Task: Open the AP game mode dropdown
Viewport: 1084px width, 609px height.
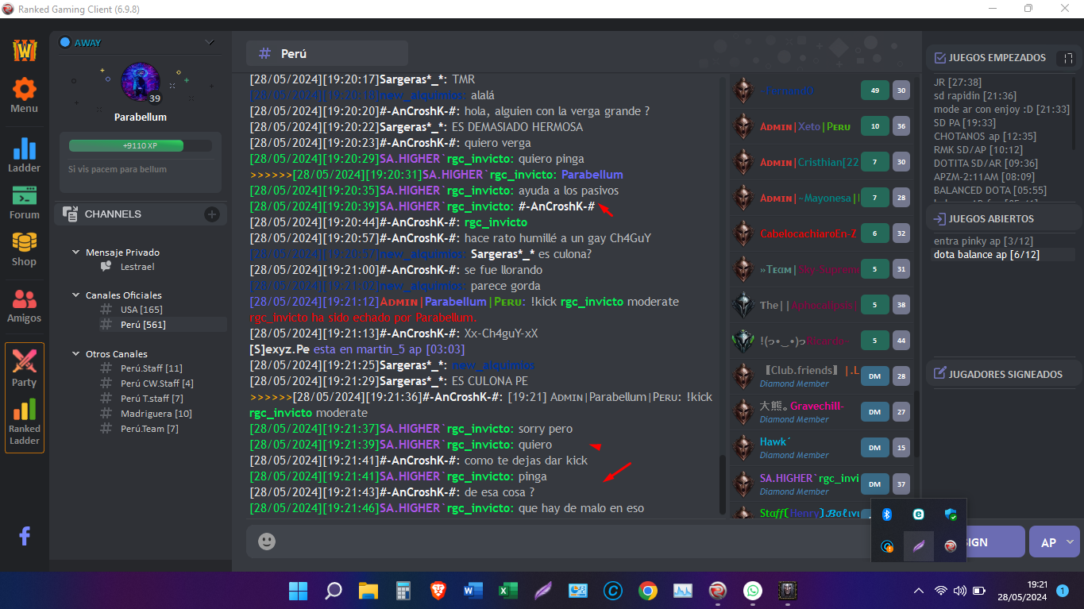Action: [x=1055, y=542]
